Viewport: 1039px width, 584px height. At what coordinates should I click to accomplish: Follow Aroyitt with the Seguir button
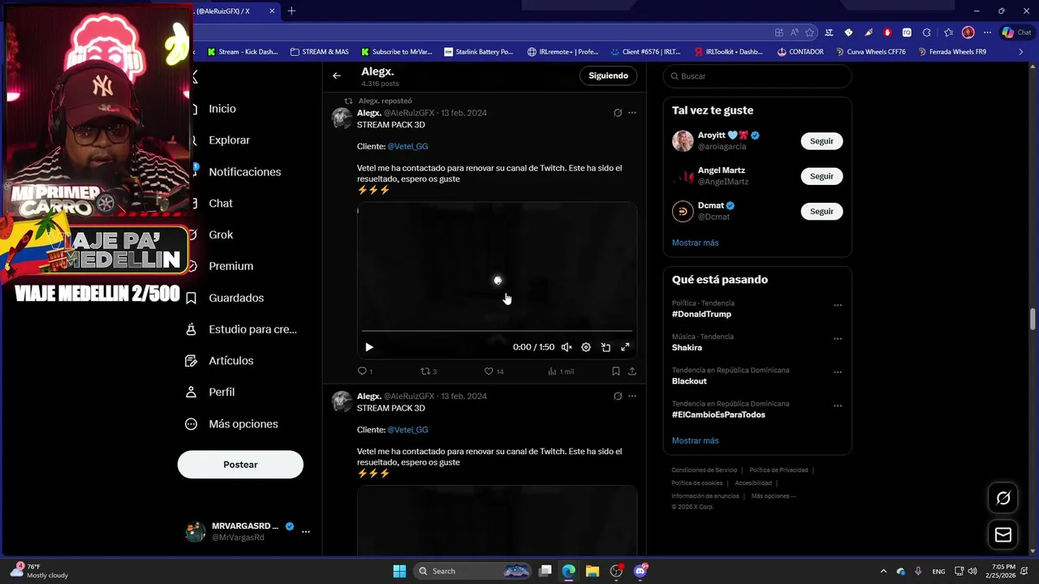click(x=821, y=141)
